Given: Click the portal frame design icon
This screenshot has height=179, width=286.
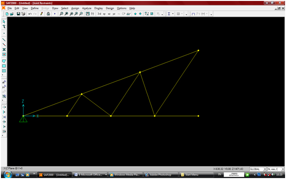Looking at the screenshot, I should [x=193, y=14].
